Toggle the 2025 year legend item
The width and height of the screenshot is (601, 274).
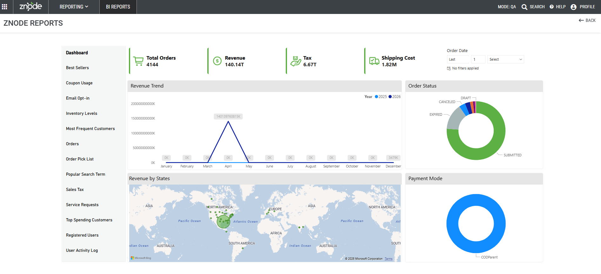tap(381, 97)
